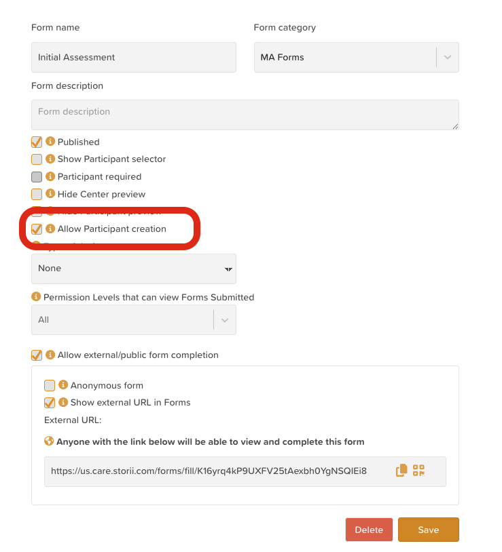This screenshot has height=552, width=502.
Task: Click info icon beside Permission Levels label
Action: coord(36,297)
